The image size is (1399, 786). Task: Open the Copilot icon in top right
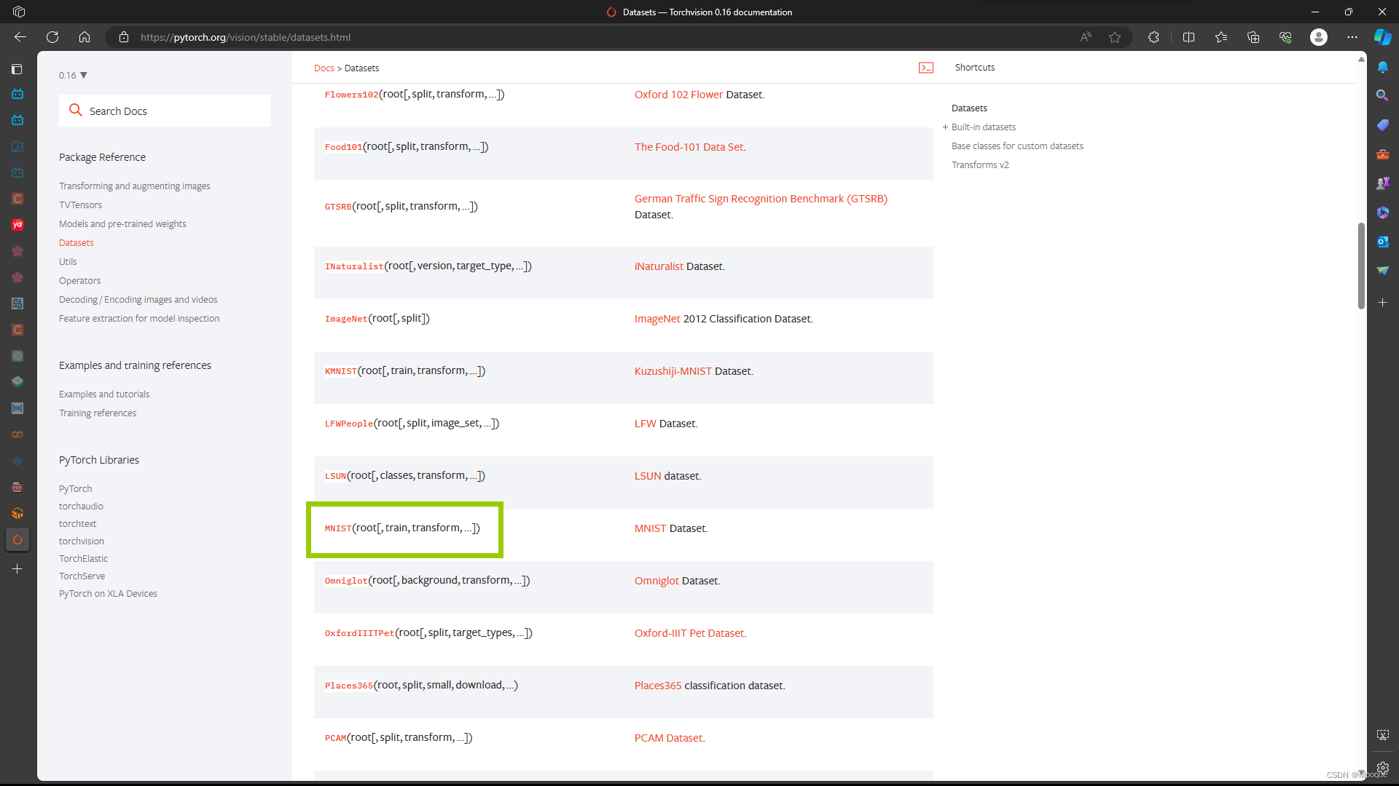[1382, 37]
